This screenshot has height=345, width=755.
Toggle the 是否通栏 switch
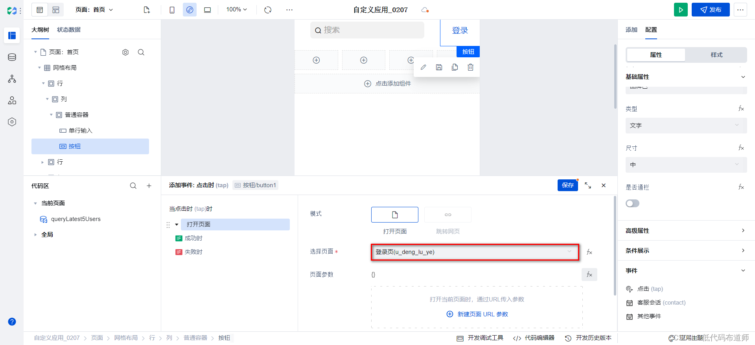(632, 203)
